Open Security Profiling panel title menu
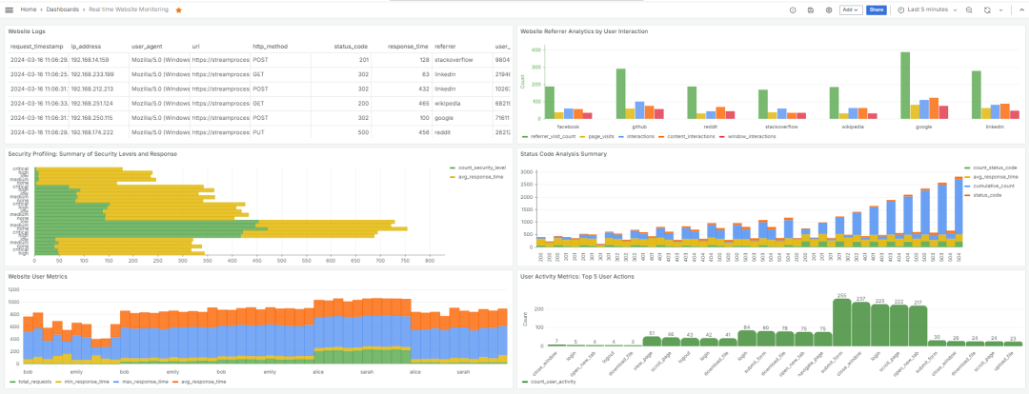The image size is (1029, 394). 91,154
